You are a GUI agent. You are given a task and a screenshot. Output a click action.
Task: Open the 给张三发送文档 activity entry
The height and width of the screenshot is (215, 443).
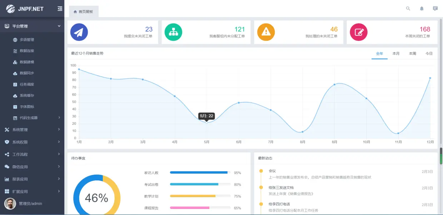350,190
